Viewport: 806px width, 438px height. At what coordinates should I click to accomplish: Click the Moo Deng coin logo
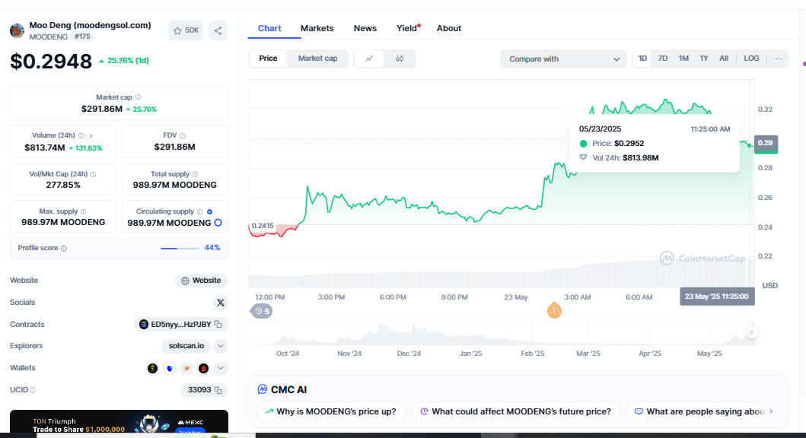click(17, 31)
